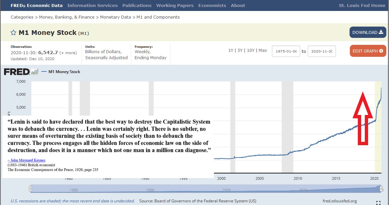Click the 6,542.7 observation value

coord(48,53)
